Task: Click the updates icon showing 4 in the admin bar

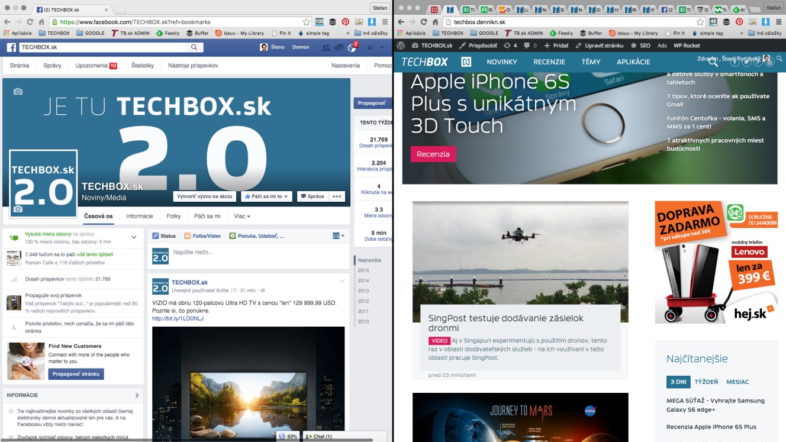Action: [x=510, y=46]
